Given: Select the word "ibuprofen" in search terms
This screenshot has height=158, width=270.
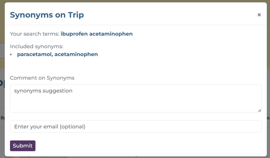Looking at the screenshot, I should point(74,34).
